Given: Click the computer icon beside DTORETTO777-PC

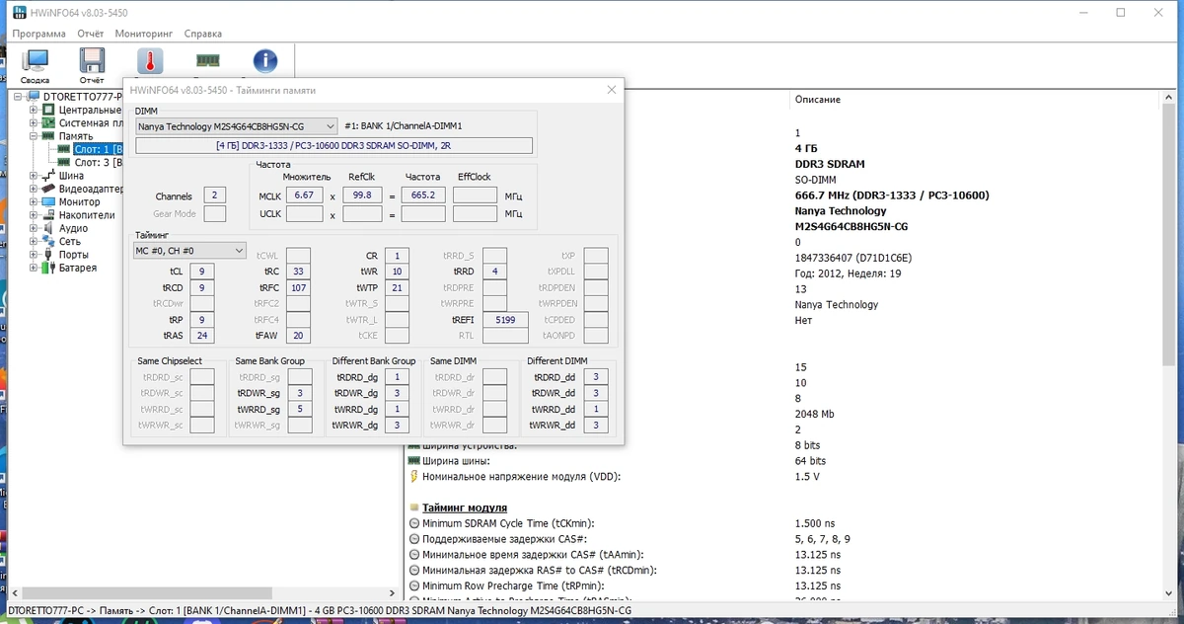Looking at the screenshot, I should pyautogui.click(x=34, y=97).
